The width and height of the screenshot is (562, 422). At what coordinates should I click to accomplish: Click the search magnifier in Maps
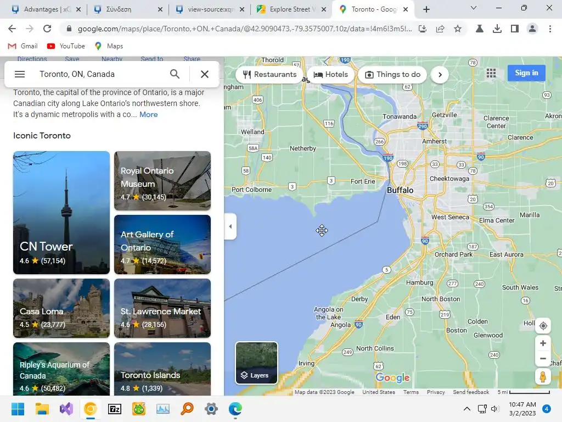(175, 74)
